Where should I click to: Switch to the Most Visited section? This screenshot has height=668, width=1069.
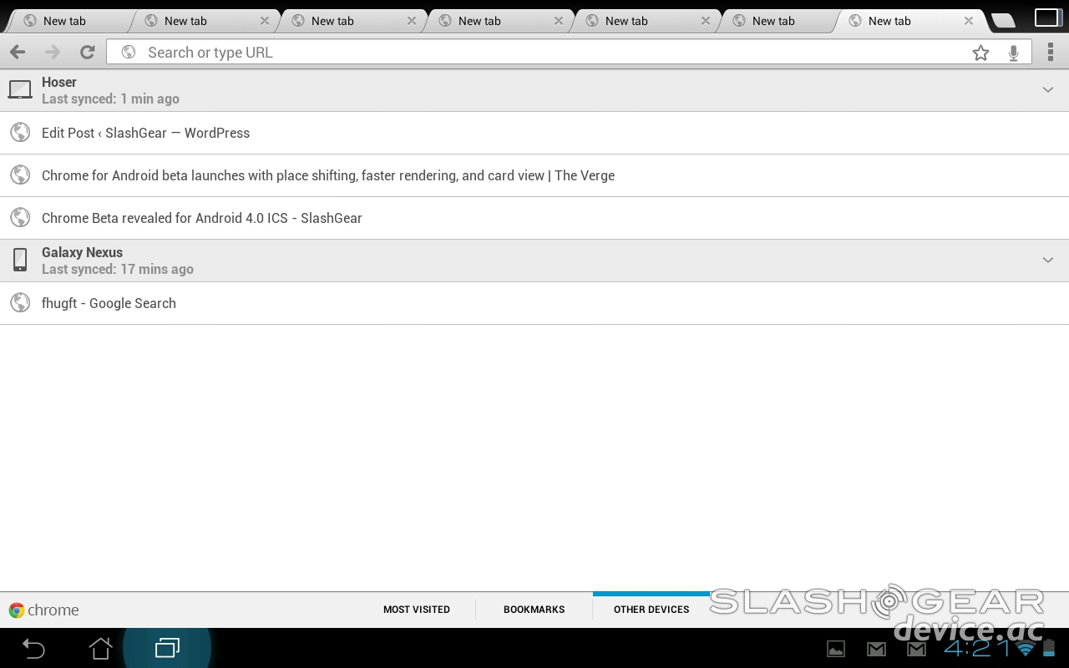tap(416, 610)
